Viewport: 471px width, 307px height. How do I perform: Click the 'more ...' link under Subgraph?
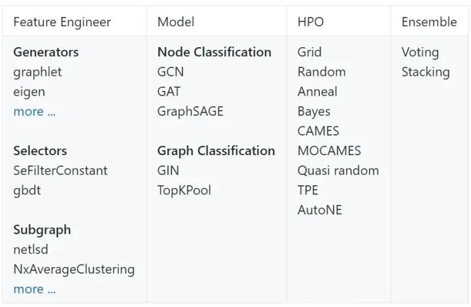pyautogui.click(x=34, y=289)
